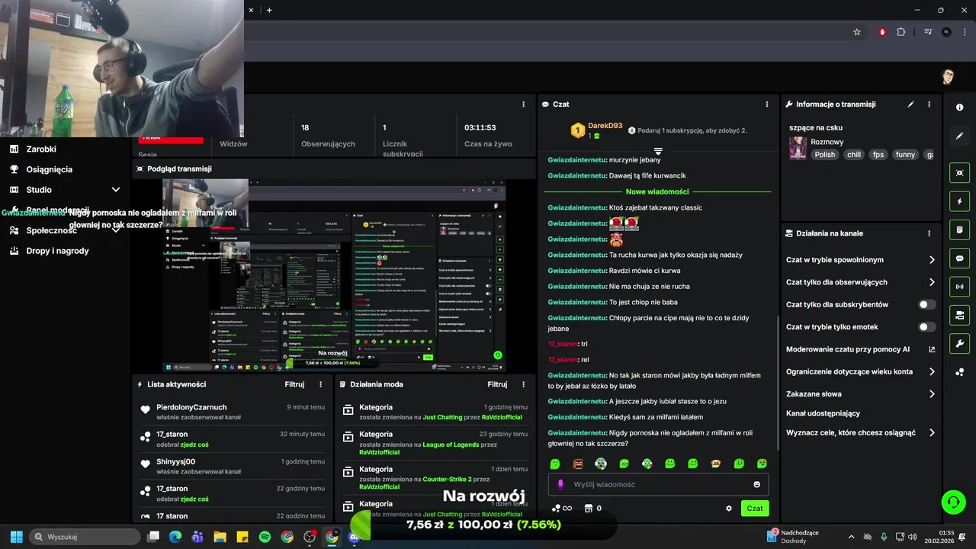This screenshot has height=549, width=976.
Task: Click the first green emote below chat
Action: pyautogui.click(x=555, y=464)
